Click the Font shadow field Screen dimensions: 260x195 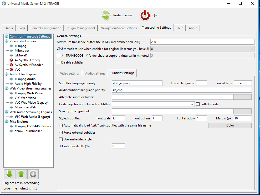201,118
